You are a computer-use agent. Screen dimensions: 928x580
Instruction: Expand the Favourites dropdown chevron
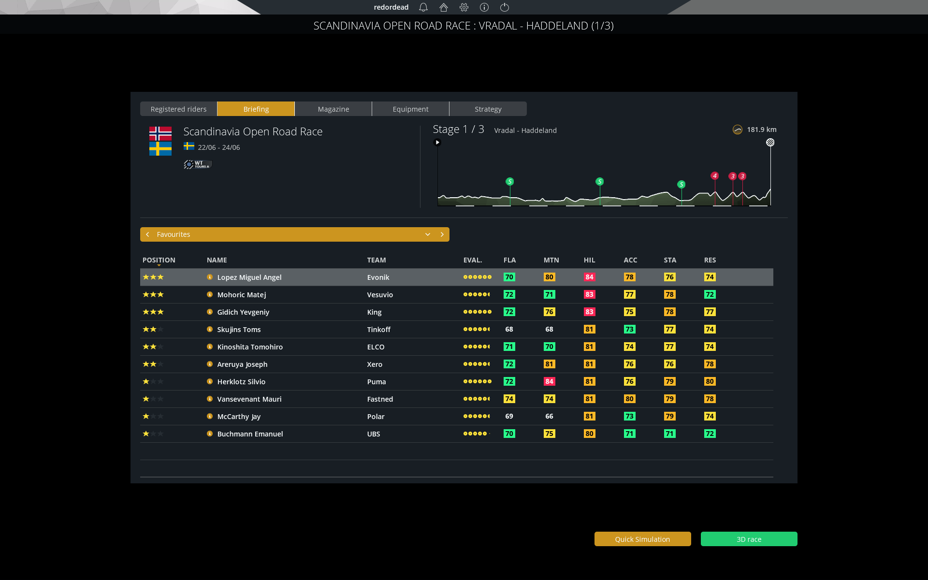click(x=427, y=234)
